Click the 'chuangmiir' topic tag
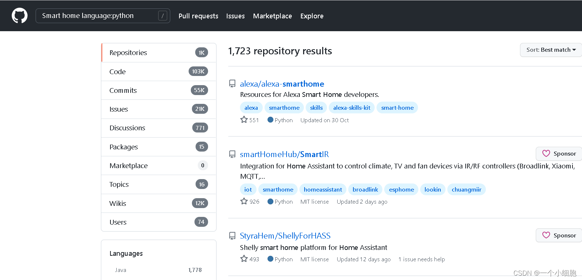Screen dimensions: 582x280 coord(466,189)
